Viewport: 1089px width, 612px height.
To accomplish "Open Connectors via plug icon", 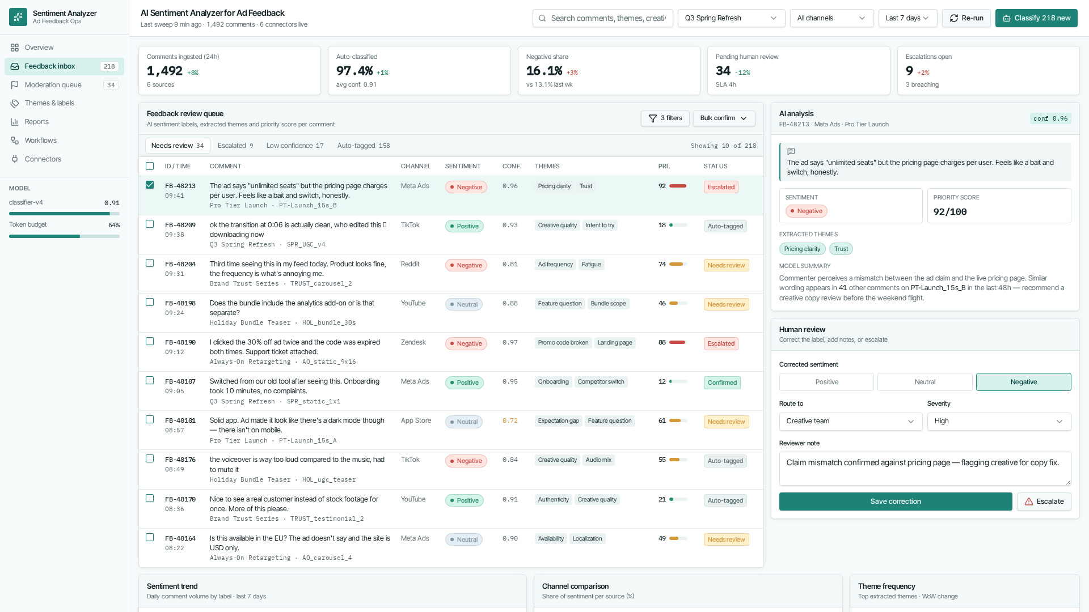I will coord(15,159).
